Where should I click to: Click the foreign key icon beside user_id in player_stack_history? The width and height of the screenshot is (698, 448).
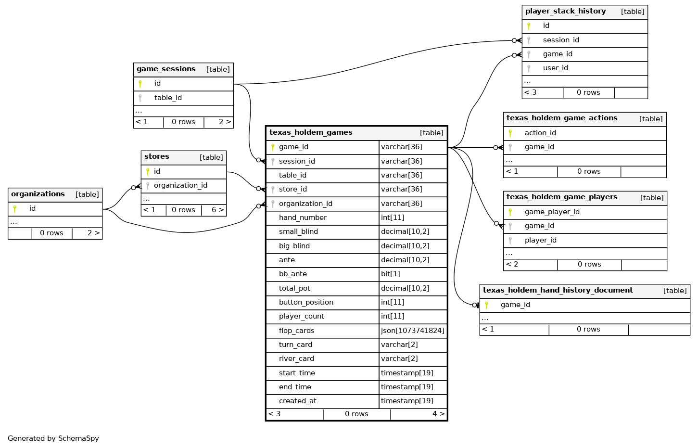point(529,68)
